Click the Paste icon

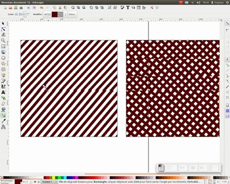click(65, 8)
